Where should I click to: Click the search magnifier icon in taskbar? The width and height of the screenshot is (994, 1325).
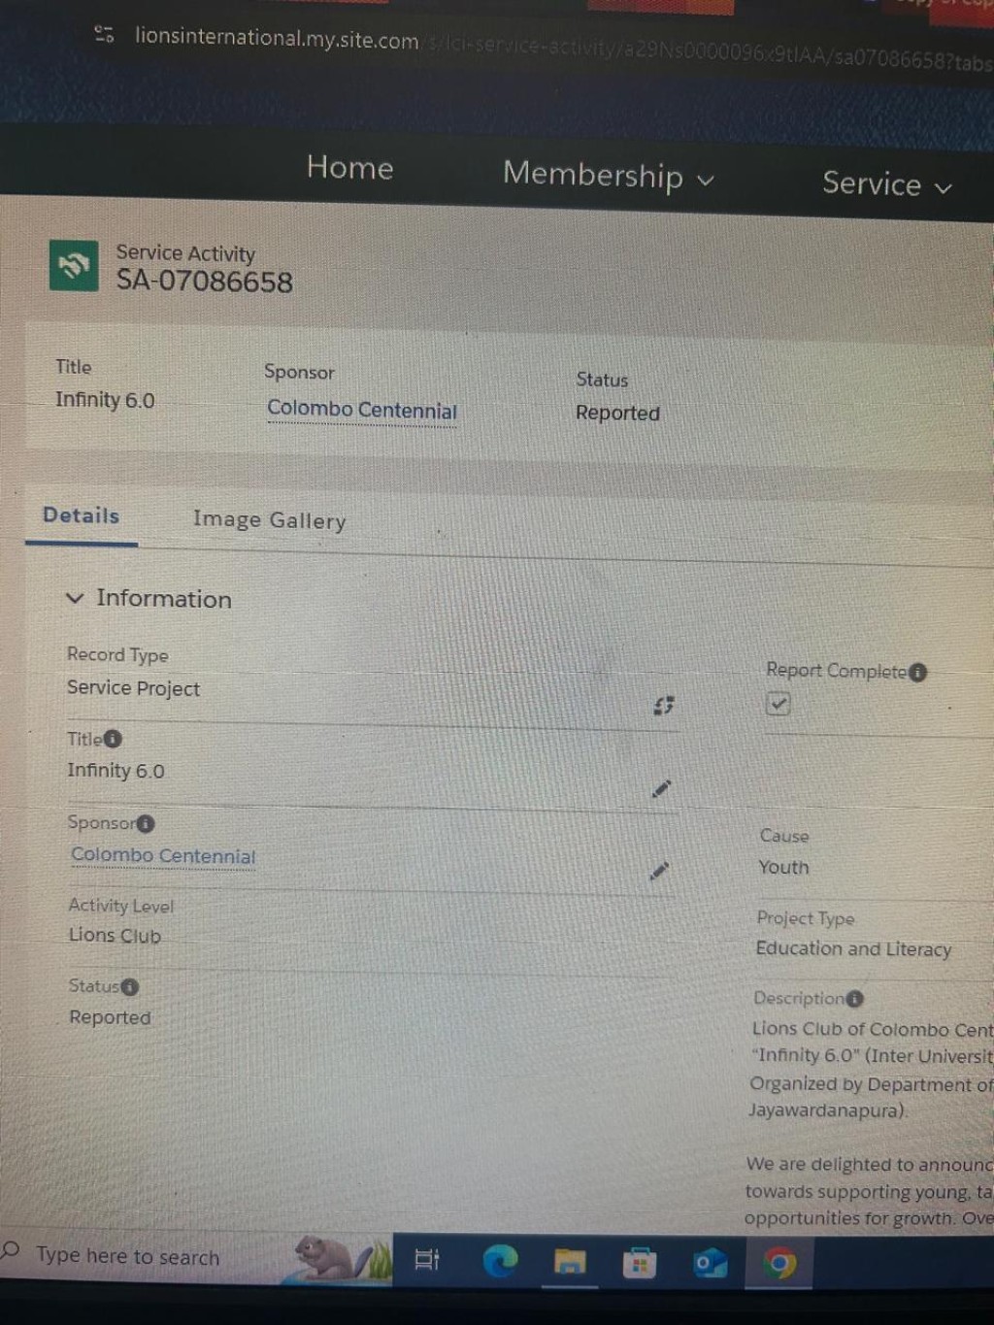(x=12, y=1249)
